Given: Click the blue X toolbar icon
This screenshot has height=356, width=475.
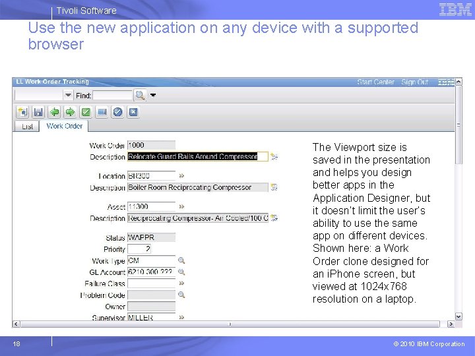Looking at the screenshot, I should [133, 112].
